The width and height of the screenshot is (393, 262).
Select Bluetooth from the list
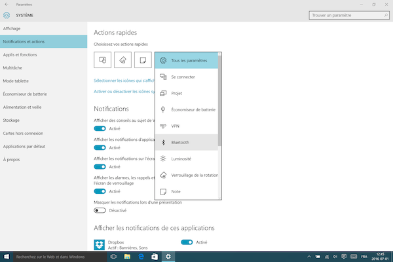click(187, 142)
